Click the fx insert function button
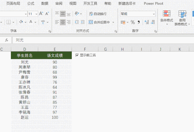The image size is (194, 132). pyautogui.click(x=7, y=40)
